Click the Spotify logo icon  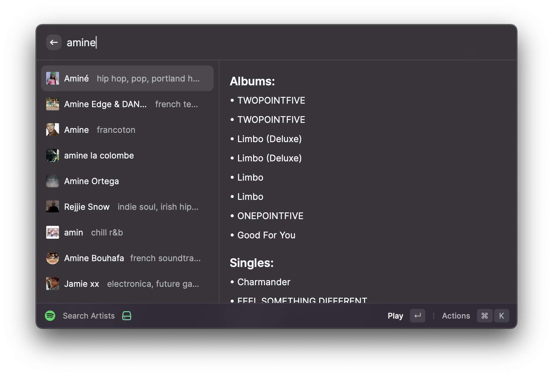[x=50, y=316]
